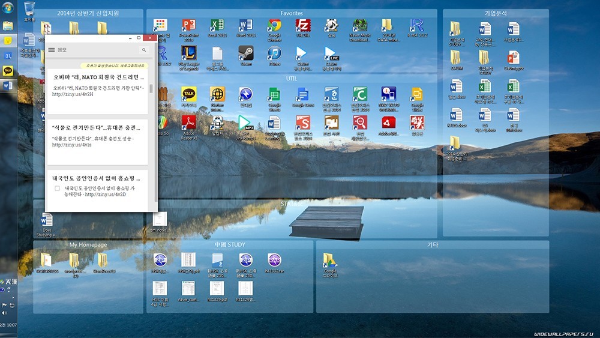600x338 pixels.
Task: Launch Google Chrome from Favorites
Action: point(274,26)
